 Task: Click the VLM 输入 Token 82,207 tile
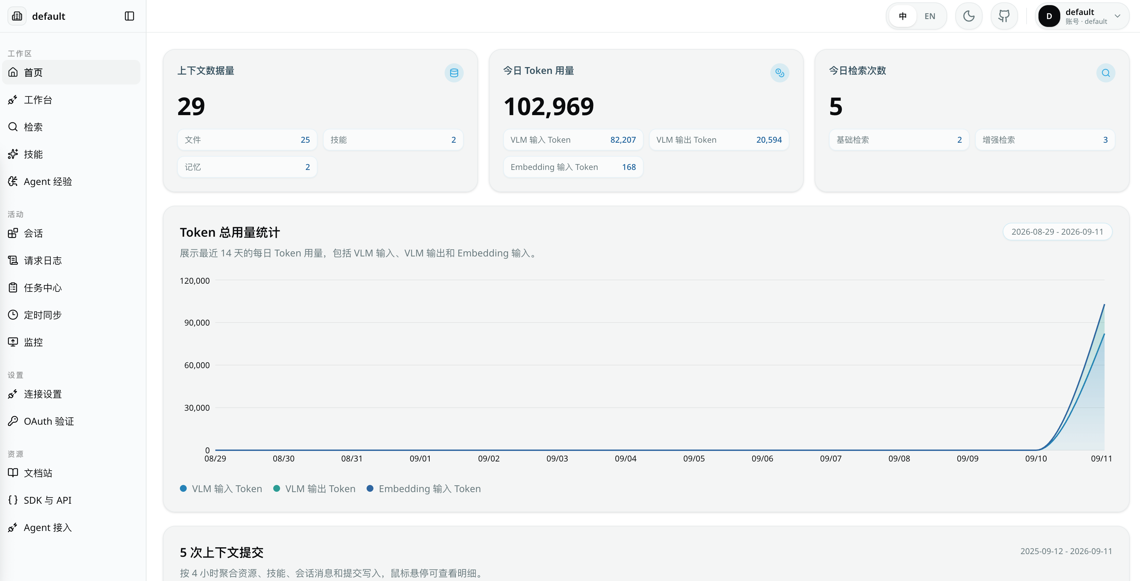573,140
